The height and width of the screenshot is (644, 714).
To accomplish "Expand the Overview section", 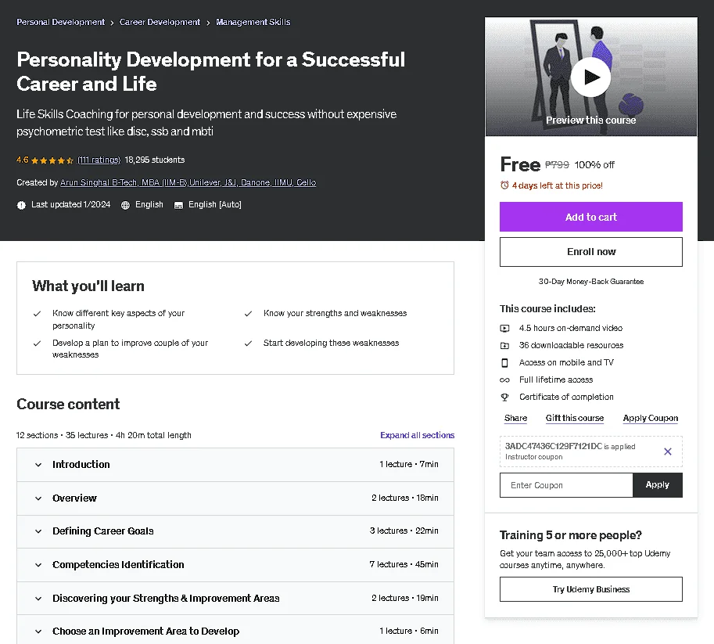I will [235, 498].
